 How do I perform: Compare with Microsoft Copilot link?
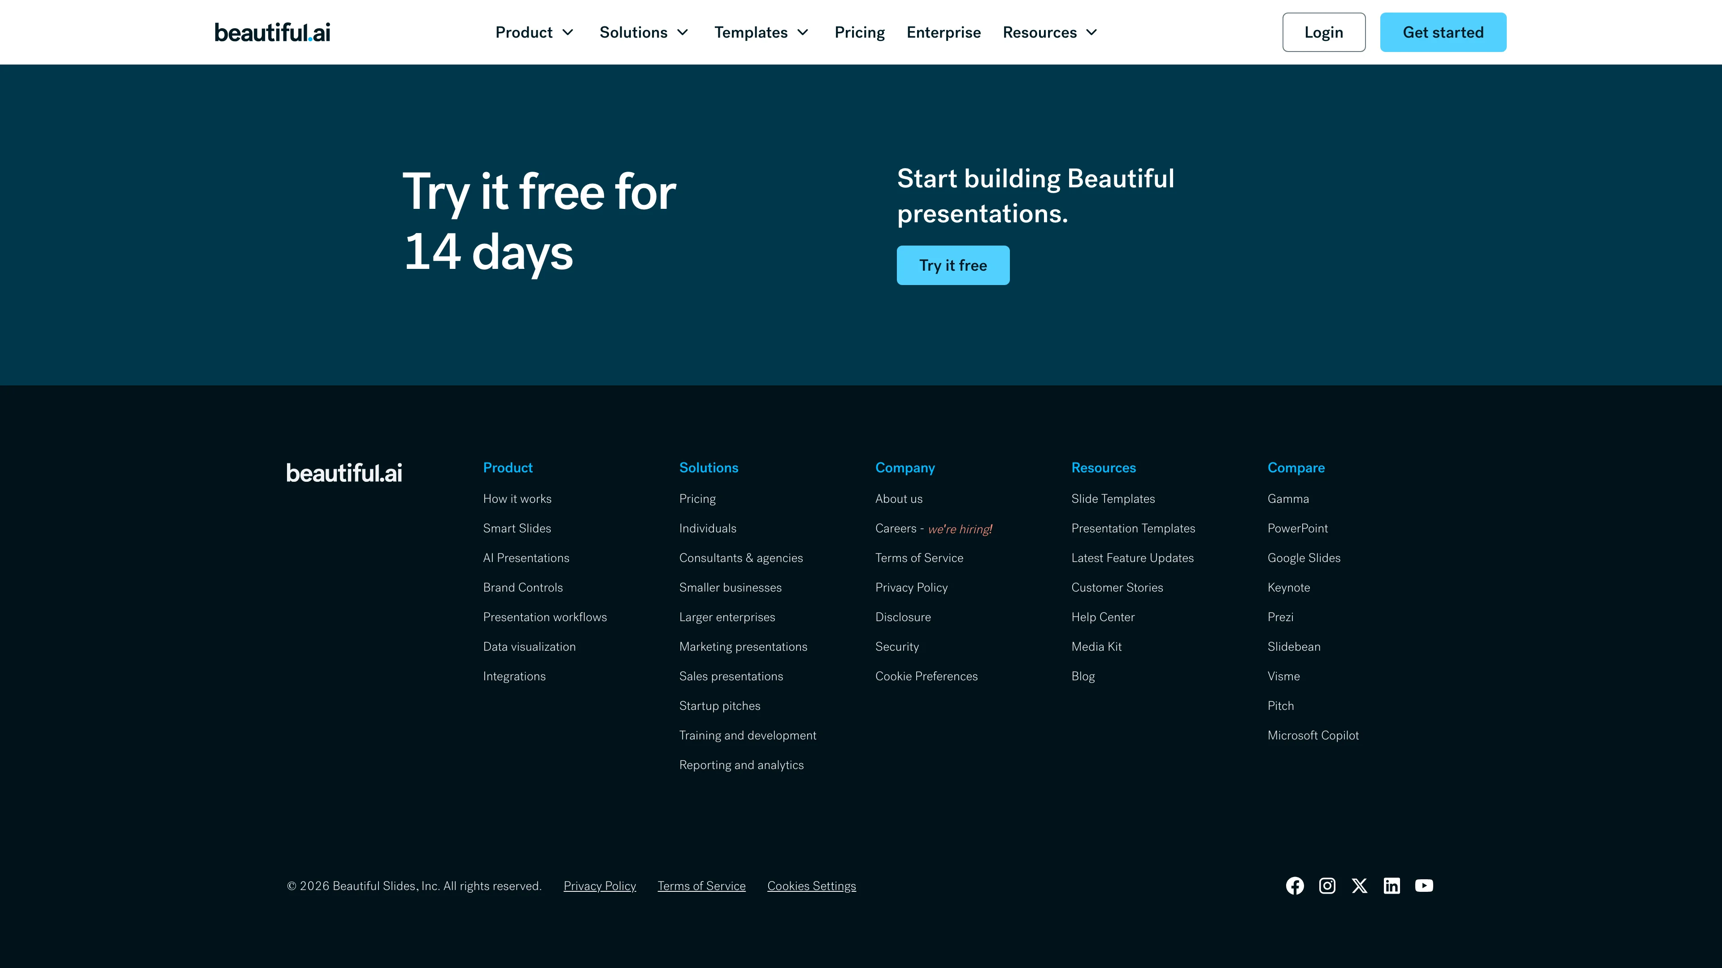tap(1313, 735)
